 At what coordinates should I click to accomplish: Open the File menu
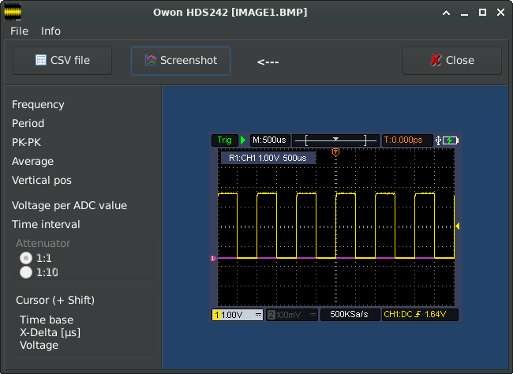[19, 31]
